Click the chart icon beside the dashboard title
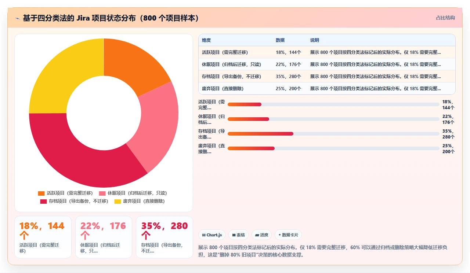The image size is (470, 273). (x=17, y=18)
